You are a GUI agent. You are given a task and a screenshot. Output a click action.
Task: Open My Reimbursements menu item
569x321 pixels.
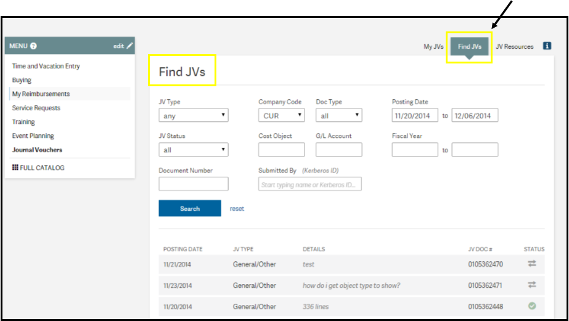tap(41, 94)
